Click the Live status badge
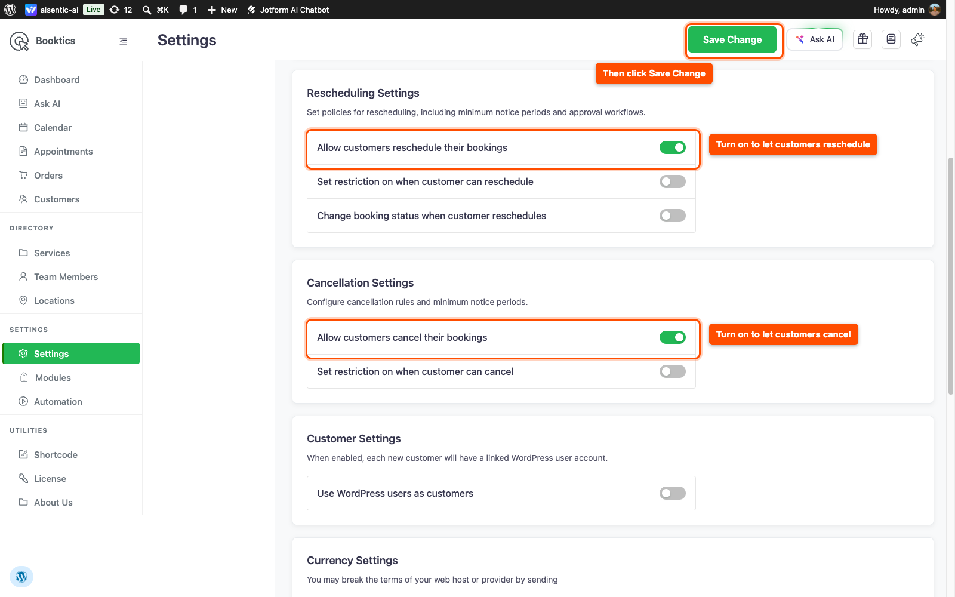The image size is (955, 597). 94,10
